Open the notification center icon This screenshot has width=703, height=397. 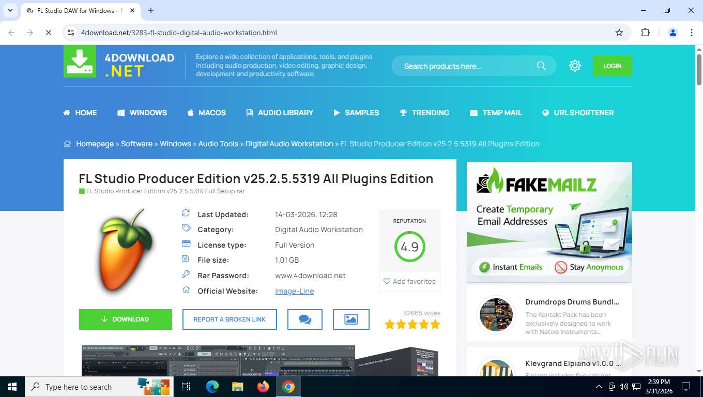tap(686, 387)
